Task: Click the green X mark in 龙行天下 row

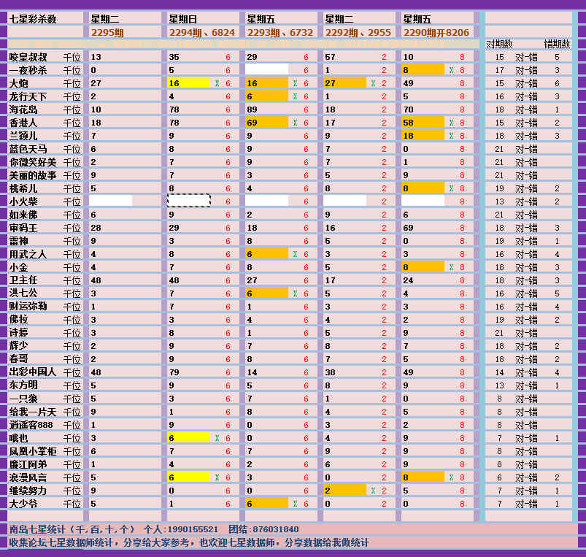Action: pos(295,96)
